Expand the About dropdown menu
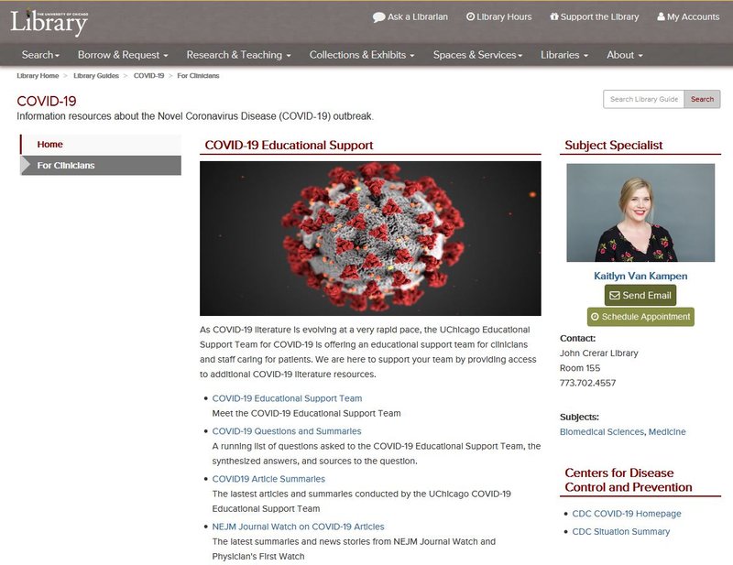 (625, 55)
